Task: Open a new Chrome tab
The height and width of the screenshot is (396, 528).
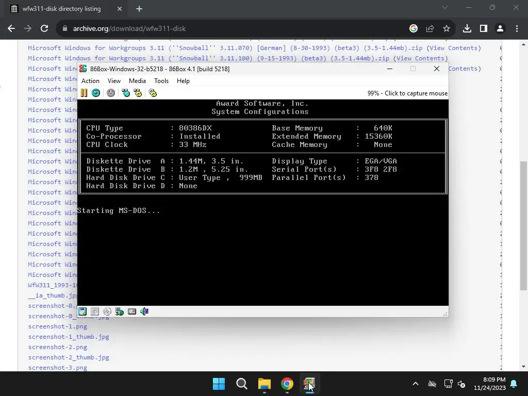Action: [139, 9]
